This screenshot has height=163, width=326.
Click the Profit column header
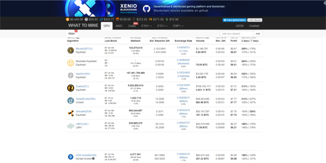233,41
